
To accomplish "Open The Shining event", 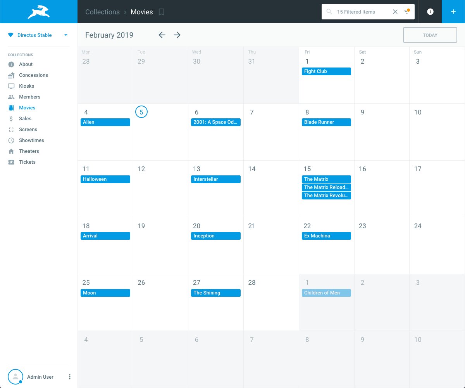I will (216, 293).
